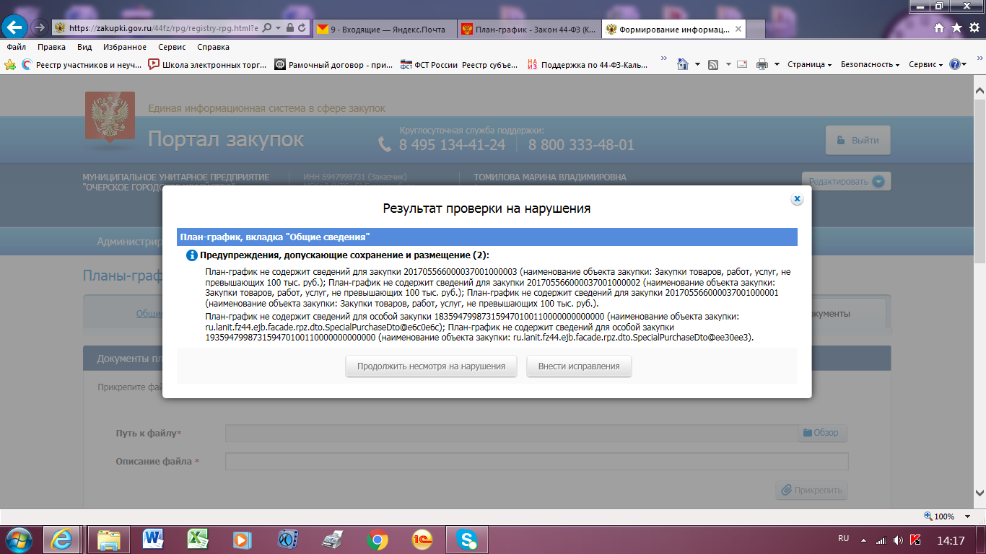Open IE tools gear icon
The height and width of the screenshot is (554, 986).
click(973, 28)
